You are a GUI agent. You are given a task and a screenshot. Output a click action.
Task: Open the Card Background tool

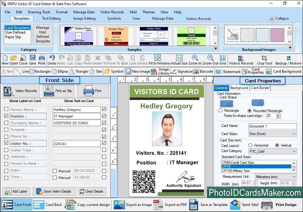pyautogui.click(x=284, y=71)
